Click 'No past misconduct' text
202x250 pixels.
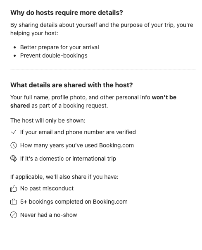click(x=47, y=188)
